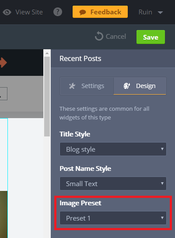Click the Cancel button
Screen dimensions: 175x238
[x=110, y=36]
